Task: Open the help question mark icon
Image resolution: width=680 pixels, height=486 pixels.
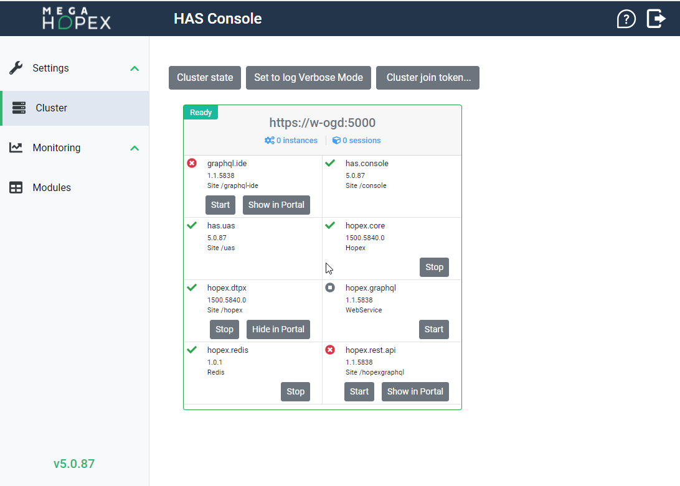Action: [x=626, y=19]
